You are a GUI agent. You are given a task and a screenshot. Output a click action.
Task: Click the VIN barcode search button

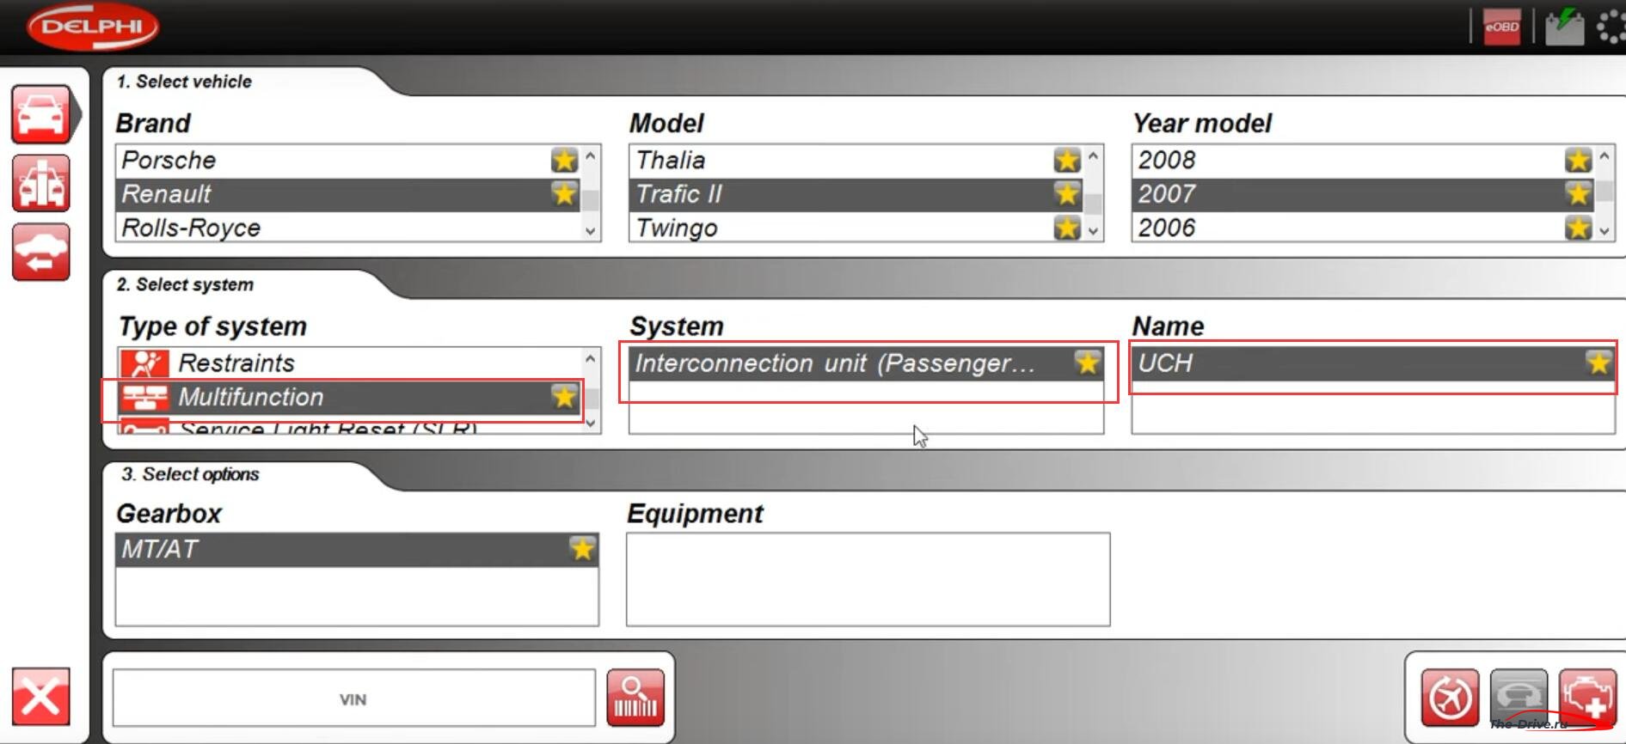coord(635,698)
